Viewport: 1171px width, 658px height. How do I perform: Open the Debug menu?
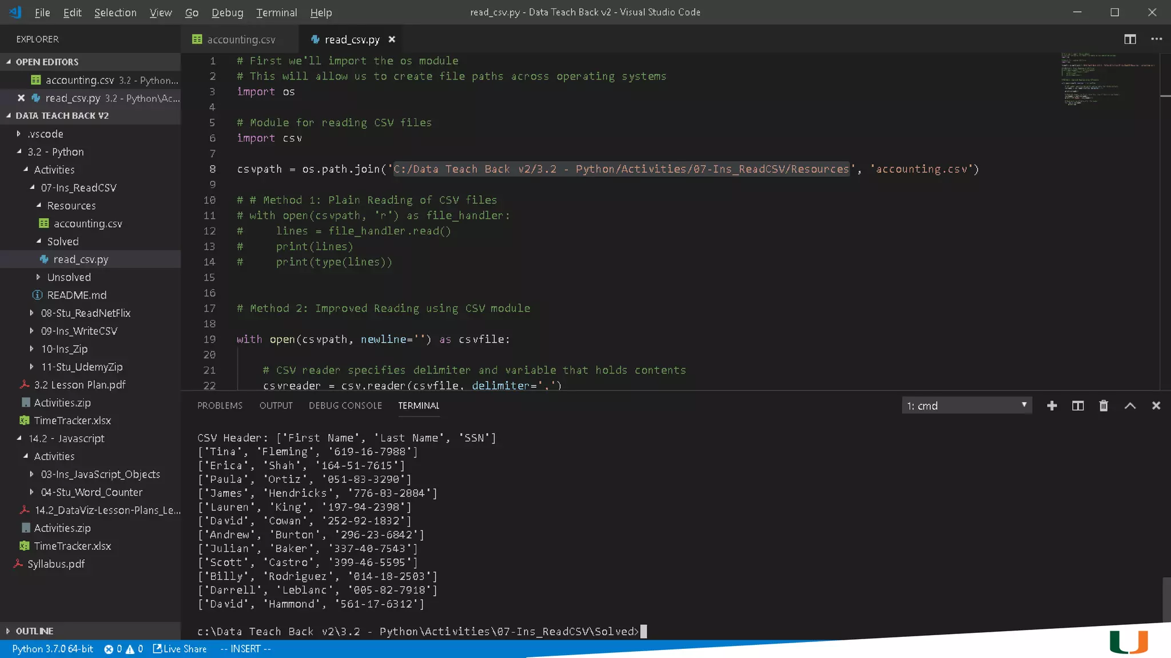(227, 13)
